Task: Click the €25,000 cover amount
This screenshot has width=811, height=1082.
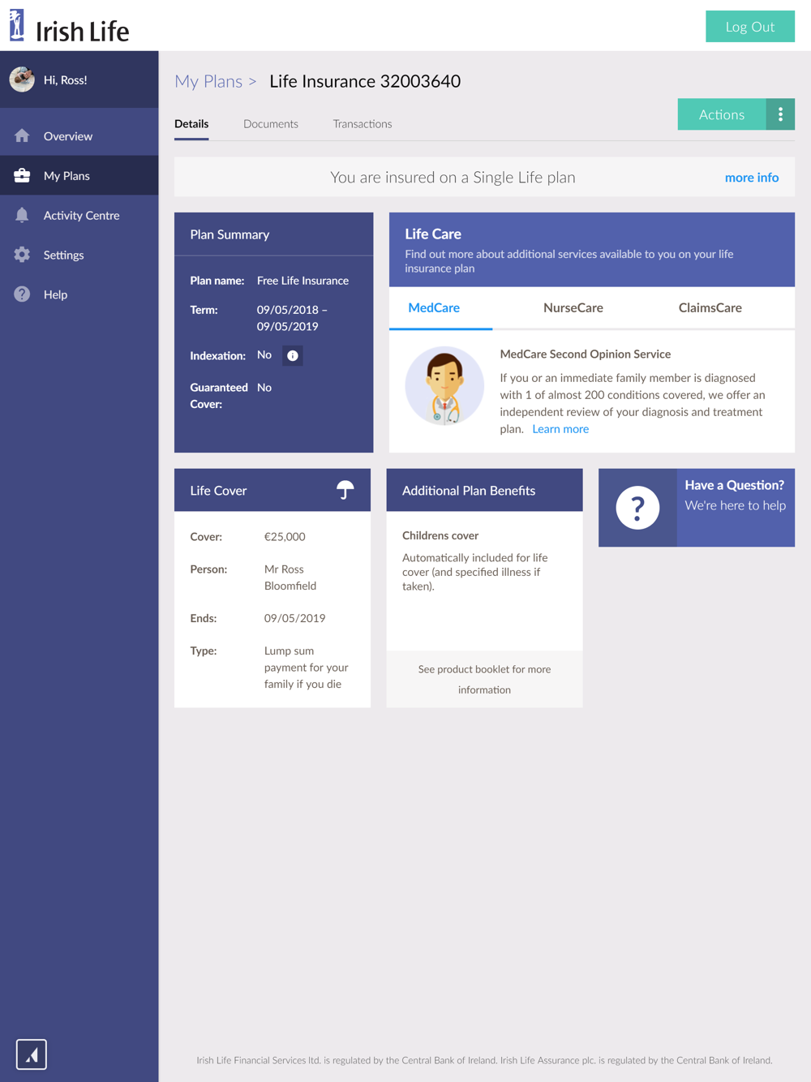Action: [x=285, y=537]
